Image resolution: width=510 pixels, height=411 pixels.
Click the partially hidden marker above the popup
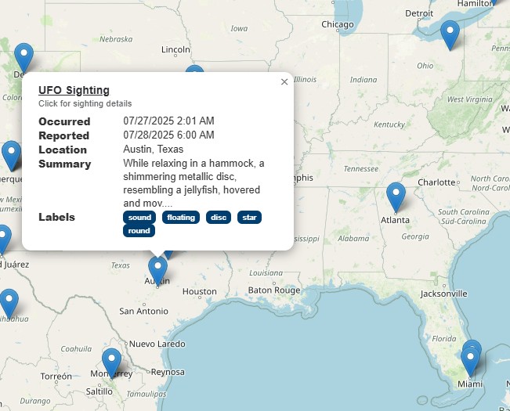click(x=194, y=69)
